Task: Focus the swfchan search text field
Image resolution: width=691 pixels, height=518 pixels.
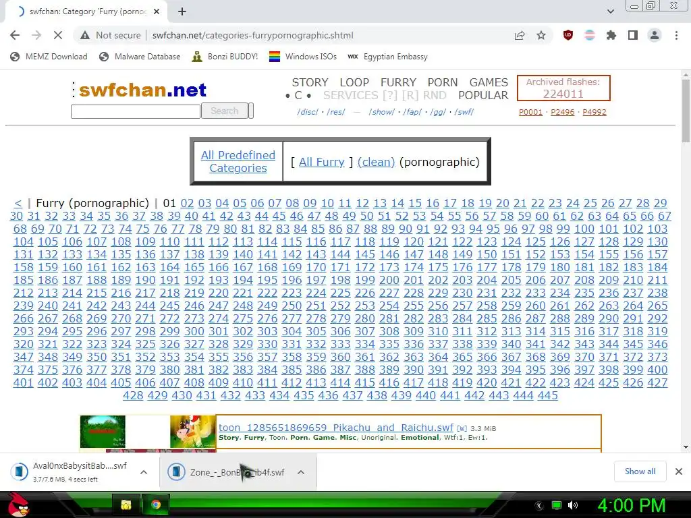Action: (135, 111)
